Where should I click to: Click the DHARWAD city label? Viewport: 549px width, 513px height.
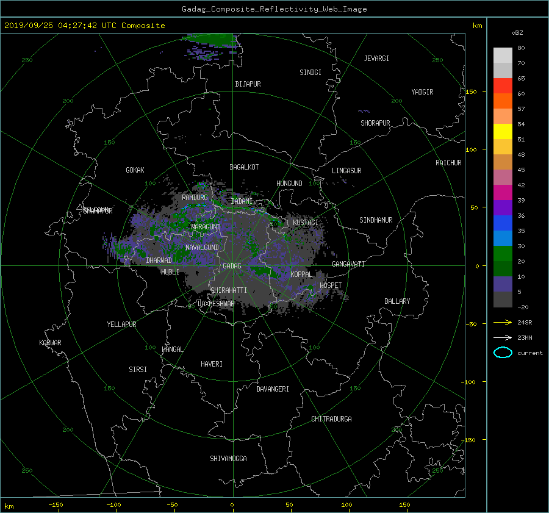pyautogui.click(x=159, y=260)
